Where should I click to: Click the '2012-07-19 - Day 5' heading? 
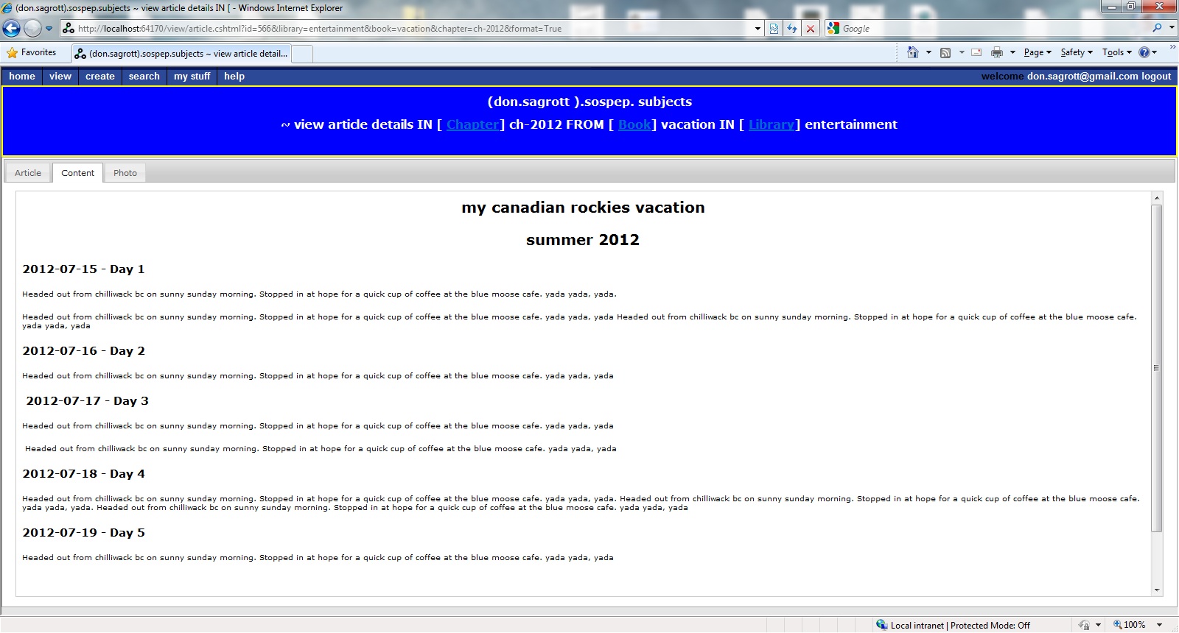coord(84,533)
